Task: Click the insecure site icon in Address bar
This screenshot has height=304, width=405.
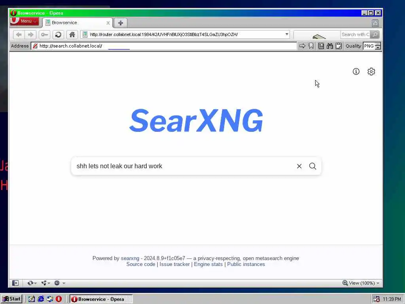Action: pyautogui.click(x=35, y=46)
